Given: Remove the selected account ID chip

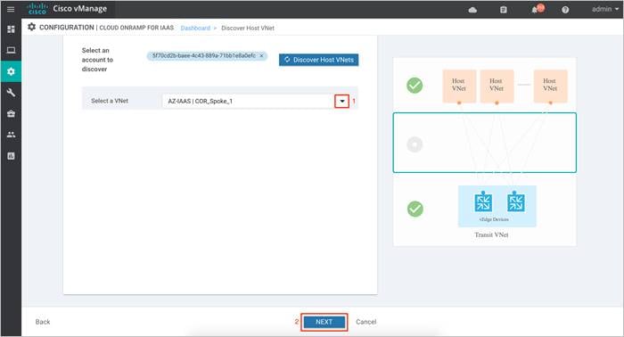Looking at the screenshot, I should tap(261, 55).
